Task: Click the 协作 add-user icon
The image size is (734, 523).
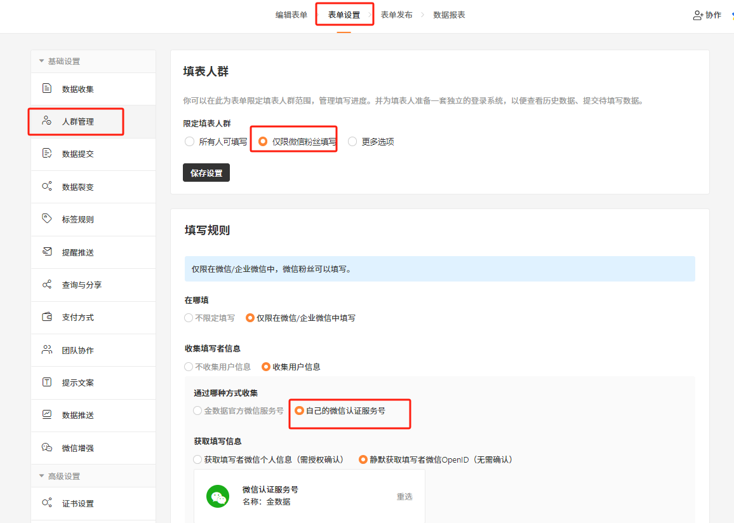Action: point(698,15)
